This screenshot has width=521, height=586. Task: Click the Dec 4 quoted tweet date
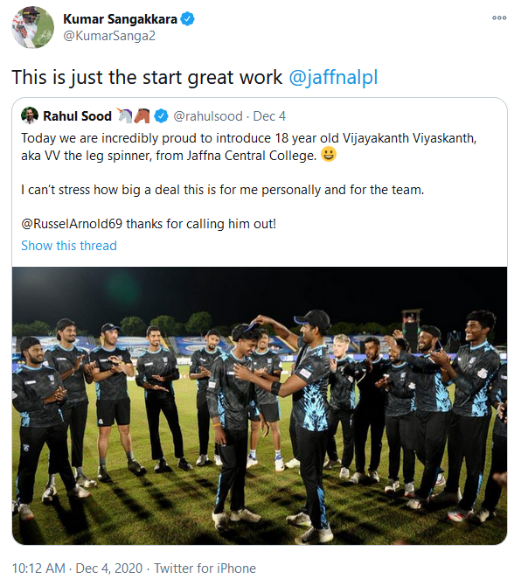point(269,116)
